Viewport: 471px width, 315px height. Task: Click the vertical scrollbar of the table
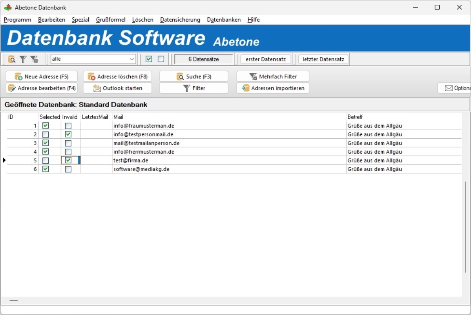(x=466, y=227)
